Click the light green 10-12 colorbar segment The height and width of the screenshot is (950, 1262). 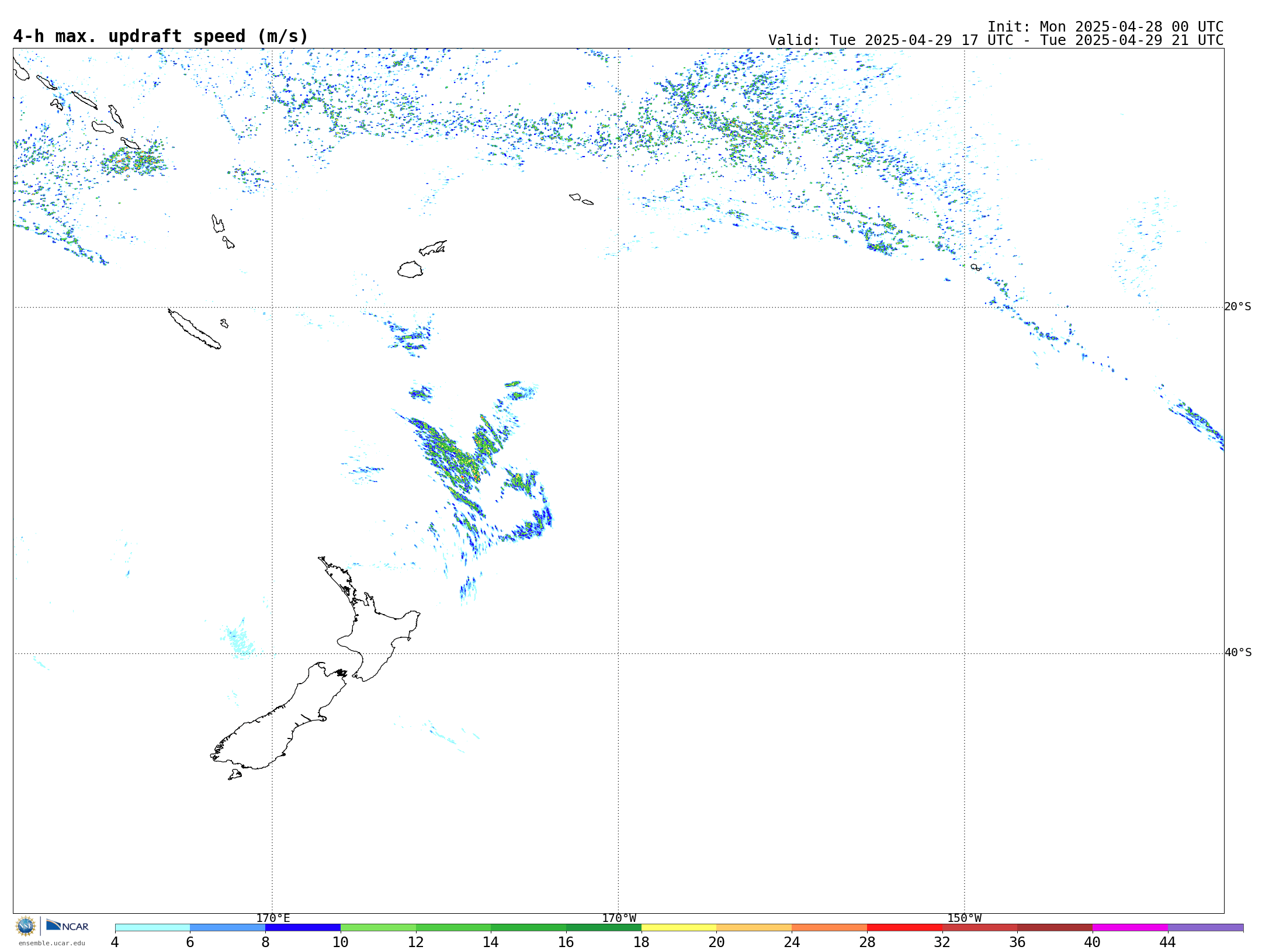(378, 928)
